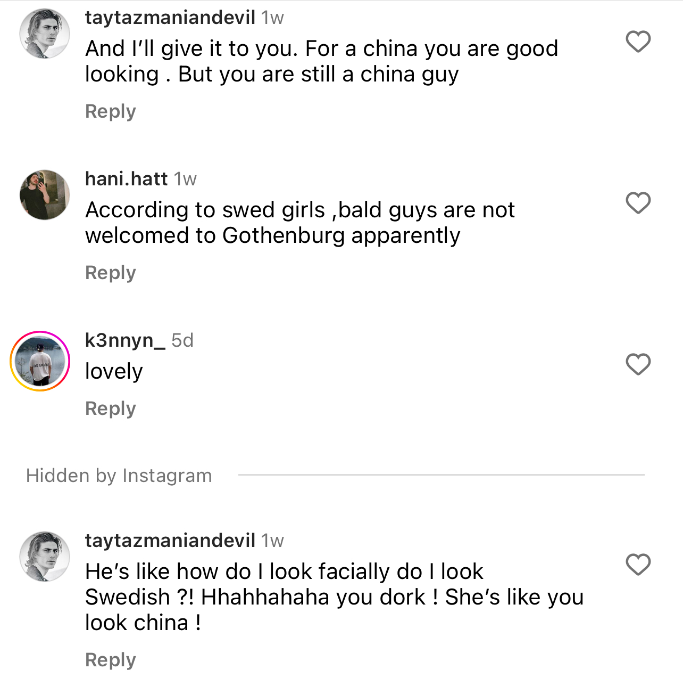Open hani.hatt's profile picture

pyautogui.click(x=45, y=195)
